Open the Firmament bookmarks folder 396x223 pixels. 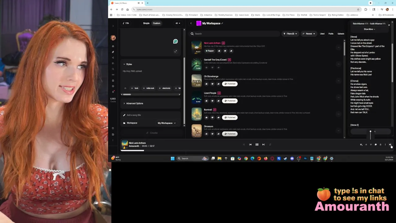coord(192,15)
